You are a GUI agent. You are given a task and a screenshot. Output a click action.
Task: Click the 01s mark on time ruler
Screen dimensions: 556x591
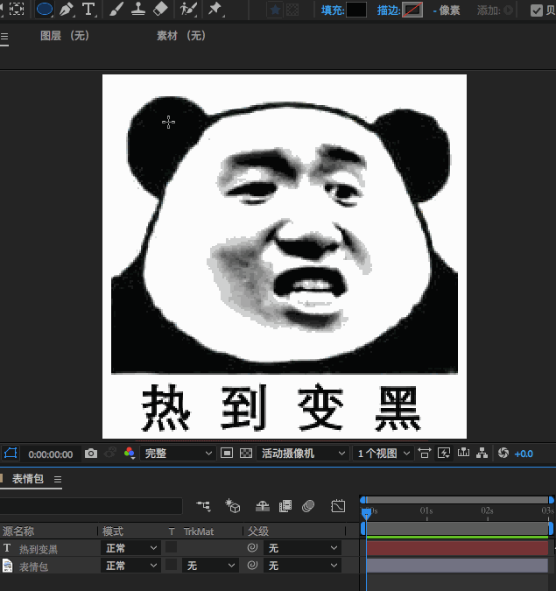pyautogui.click(x=426, y=511)
